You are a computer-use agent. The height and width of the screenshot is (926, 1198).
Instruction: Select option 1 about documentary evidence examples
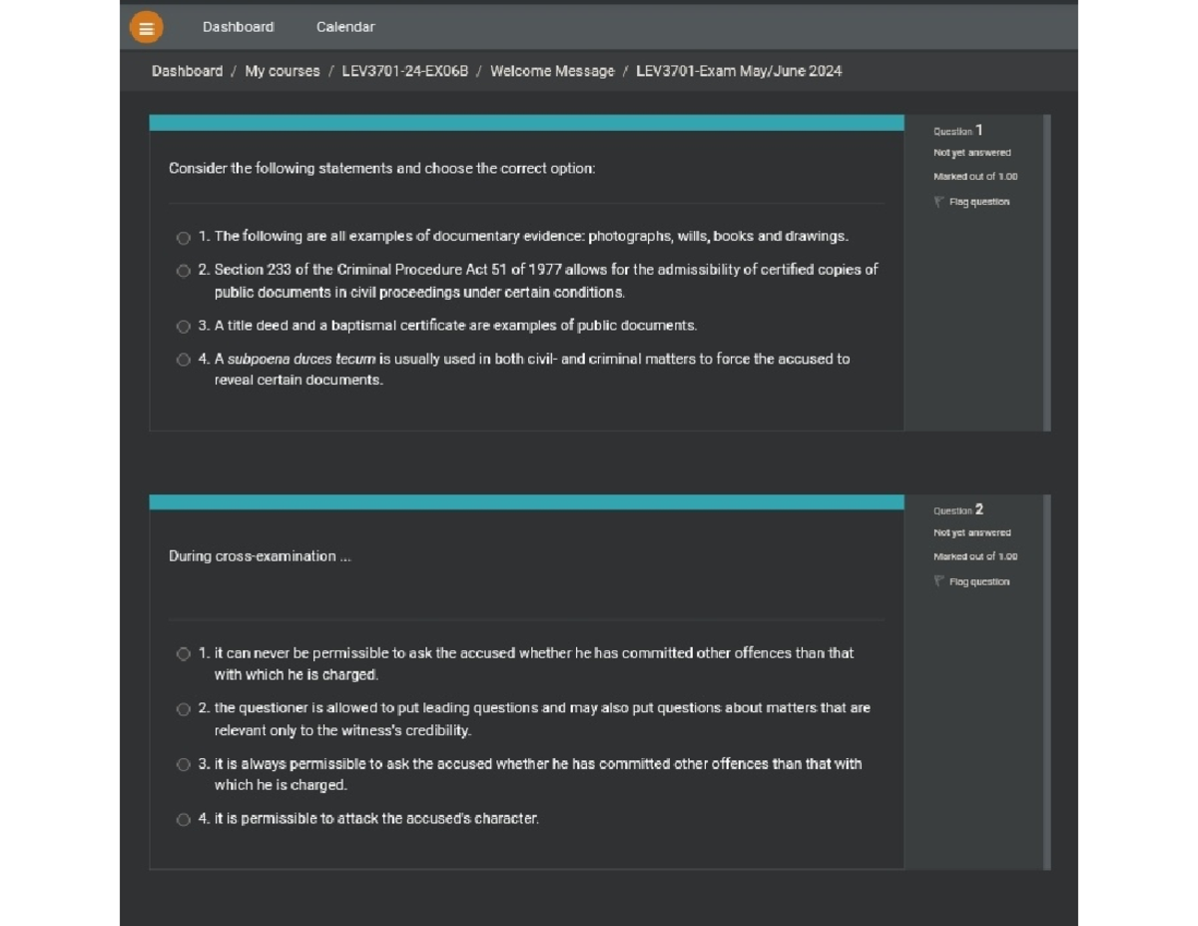184,238
